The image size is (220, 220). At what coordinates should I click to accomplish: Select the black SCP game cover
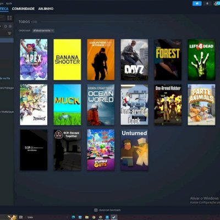click(34, 150)
